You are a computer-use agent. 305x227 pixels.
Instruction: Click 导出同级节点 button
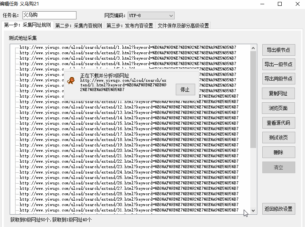click(279, 79)
